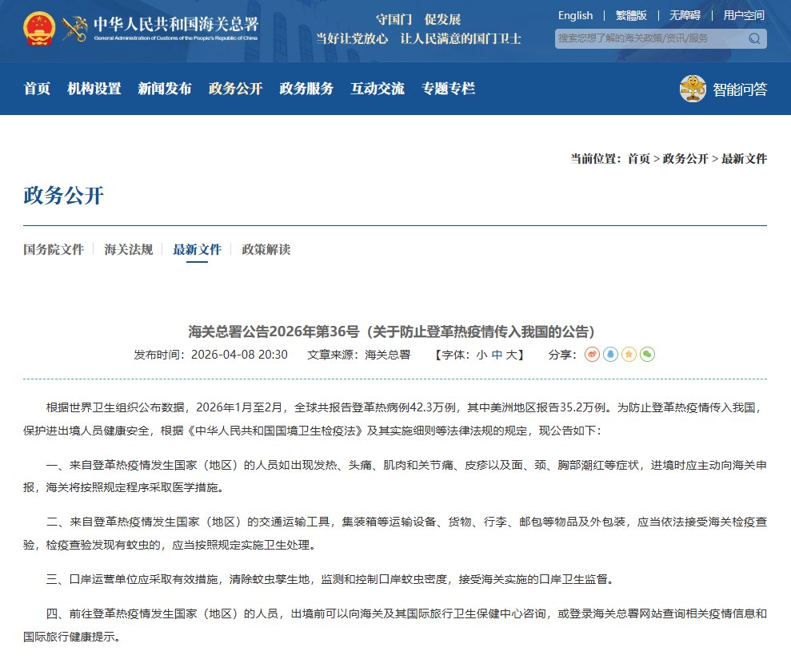791x663 pixels.
Task: Switch to the 海关法规 tab
Action: click(x=128, y=249)
